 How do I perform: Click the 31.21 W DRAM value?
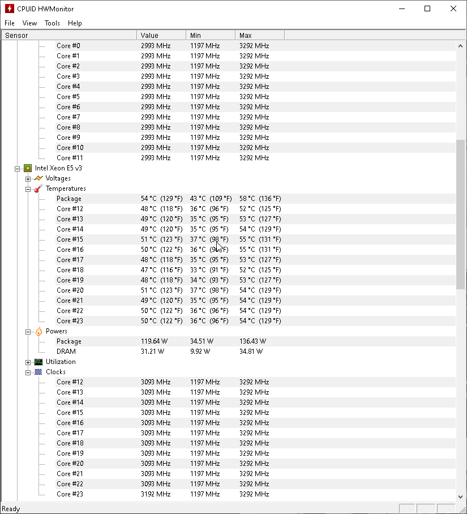pos(152,352)
